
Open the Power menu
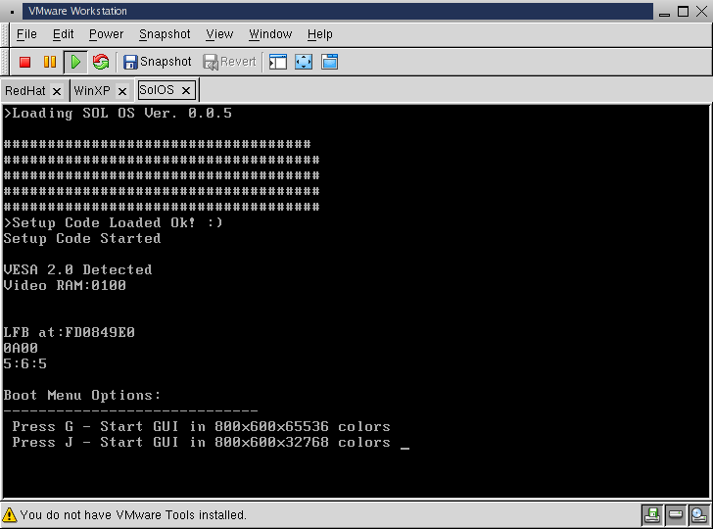point(106,34)
